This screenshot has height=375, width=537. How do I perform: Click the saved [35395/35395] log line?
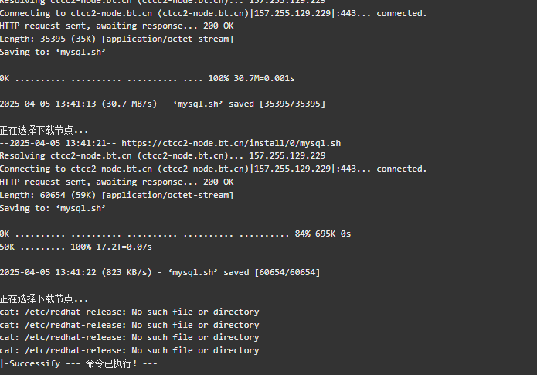[163, 104]
